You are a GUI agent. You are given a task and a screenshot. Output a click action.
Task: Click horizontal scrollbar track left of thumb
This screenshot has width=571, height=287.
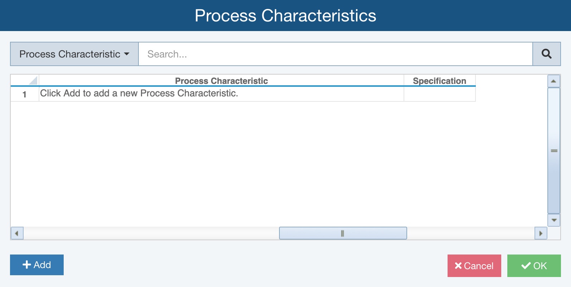(x=150, y=233)
